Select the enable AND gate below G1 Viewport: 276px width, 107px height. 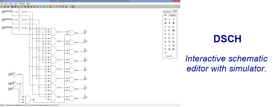point(28,100)
